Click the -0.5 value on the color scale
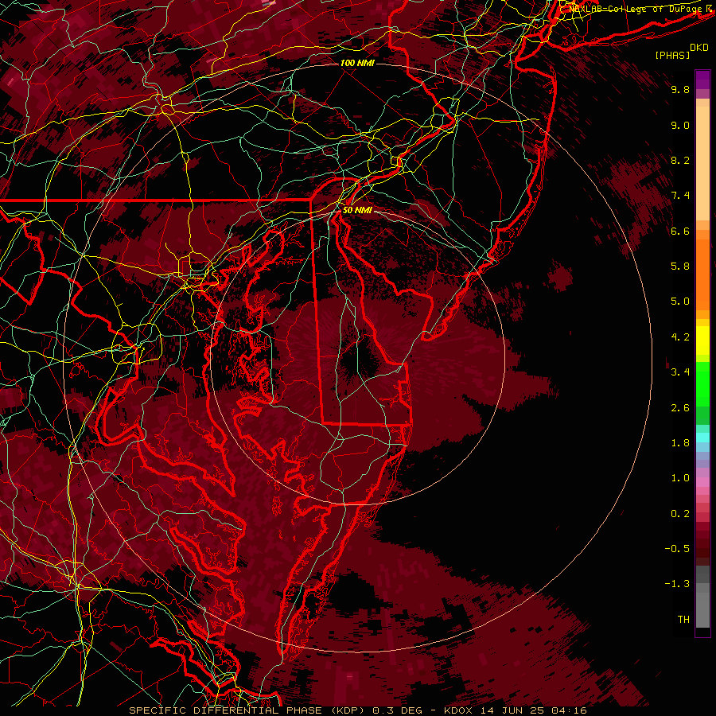Screen dimensions: 716x716 677,549
